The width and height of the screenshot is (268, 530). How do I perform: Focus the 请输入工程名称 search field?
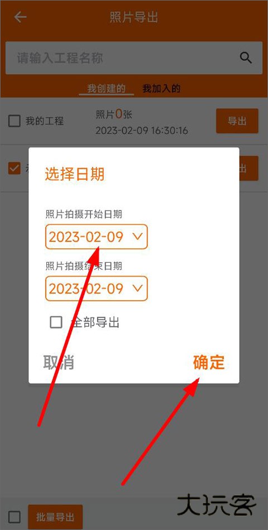click(x=134, y=58)
